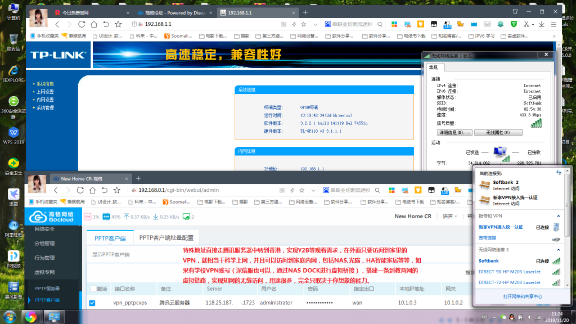Click the Baidu search box in the top browser
This screenshot has height=324, width=576.
click(352, 24)
